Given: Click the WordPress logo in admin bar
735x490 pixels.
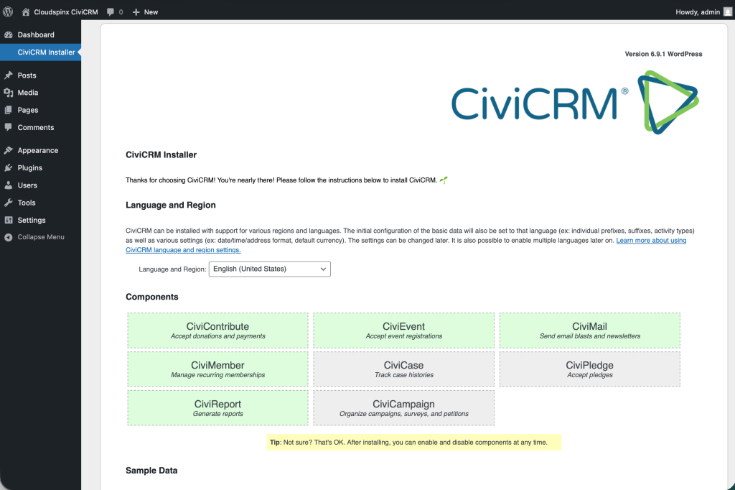Looking at the screenshot, I should [x=8, y=11].
